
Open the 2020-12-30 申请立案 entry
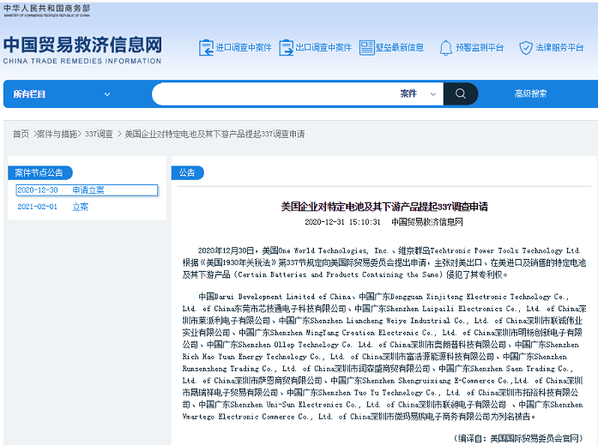coord(87,190)
